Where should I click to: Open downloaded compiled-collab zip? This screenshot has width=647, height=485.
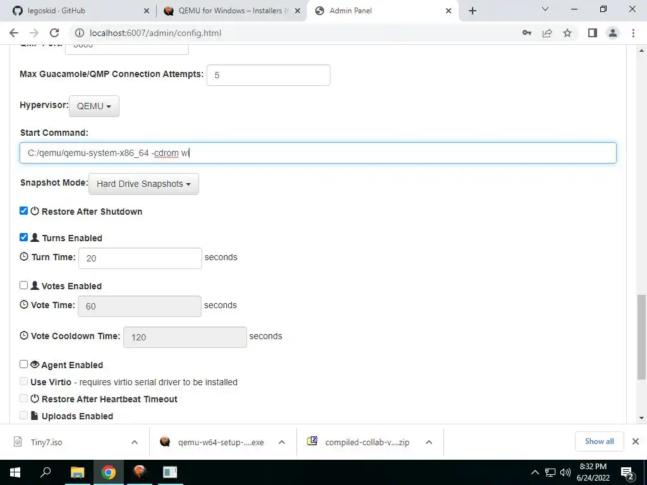pyautogui.click(x=360, y=442)
